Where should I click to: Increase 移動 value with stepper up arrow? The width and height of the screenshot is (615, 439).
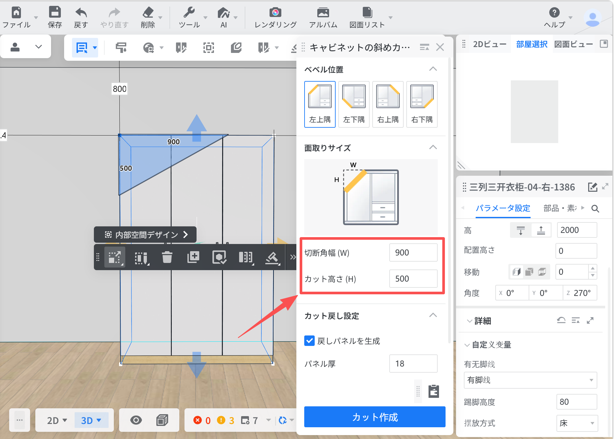pos(593,268)
